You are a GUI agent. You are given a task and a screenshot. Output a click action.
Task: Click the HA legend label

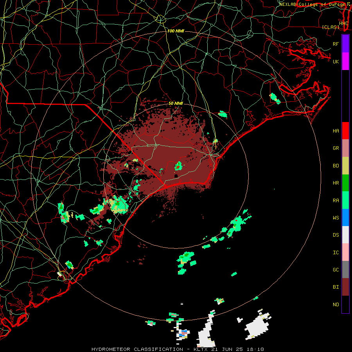pos(336,131)
